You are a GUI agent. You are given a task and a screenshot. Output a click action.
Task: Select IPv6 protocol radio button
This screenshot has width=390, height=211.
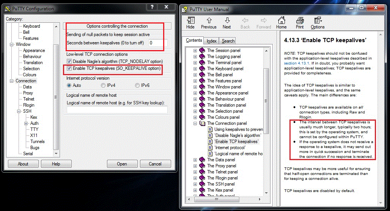[x=137, y=85]
